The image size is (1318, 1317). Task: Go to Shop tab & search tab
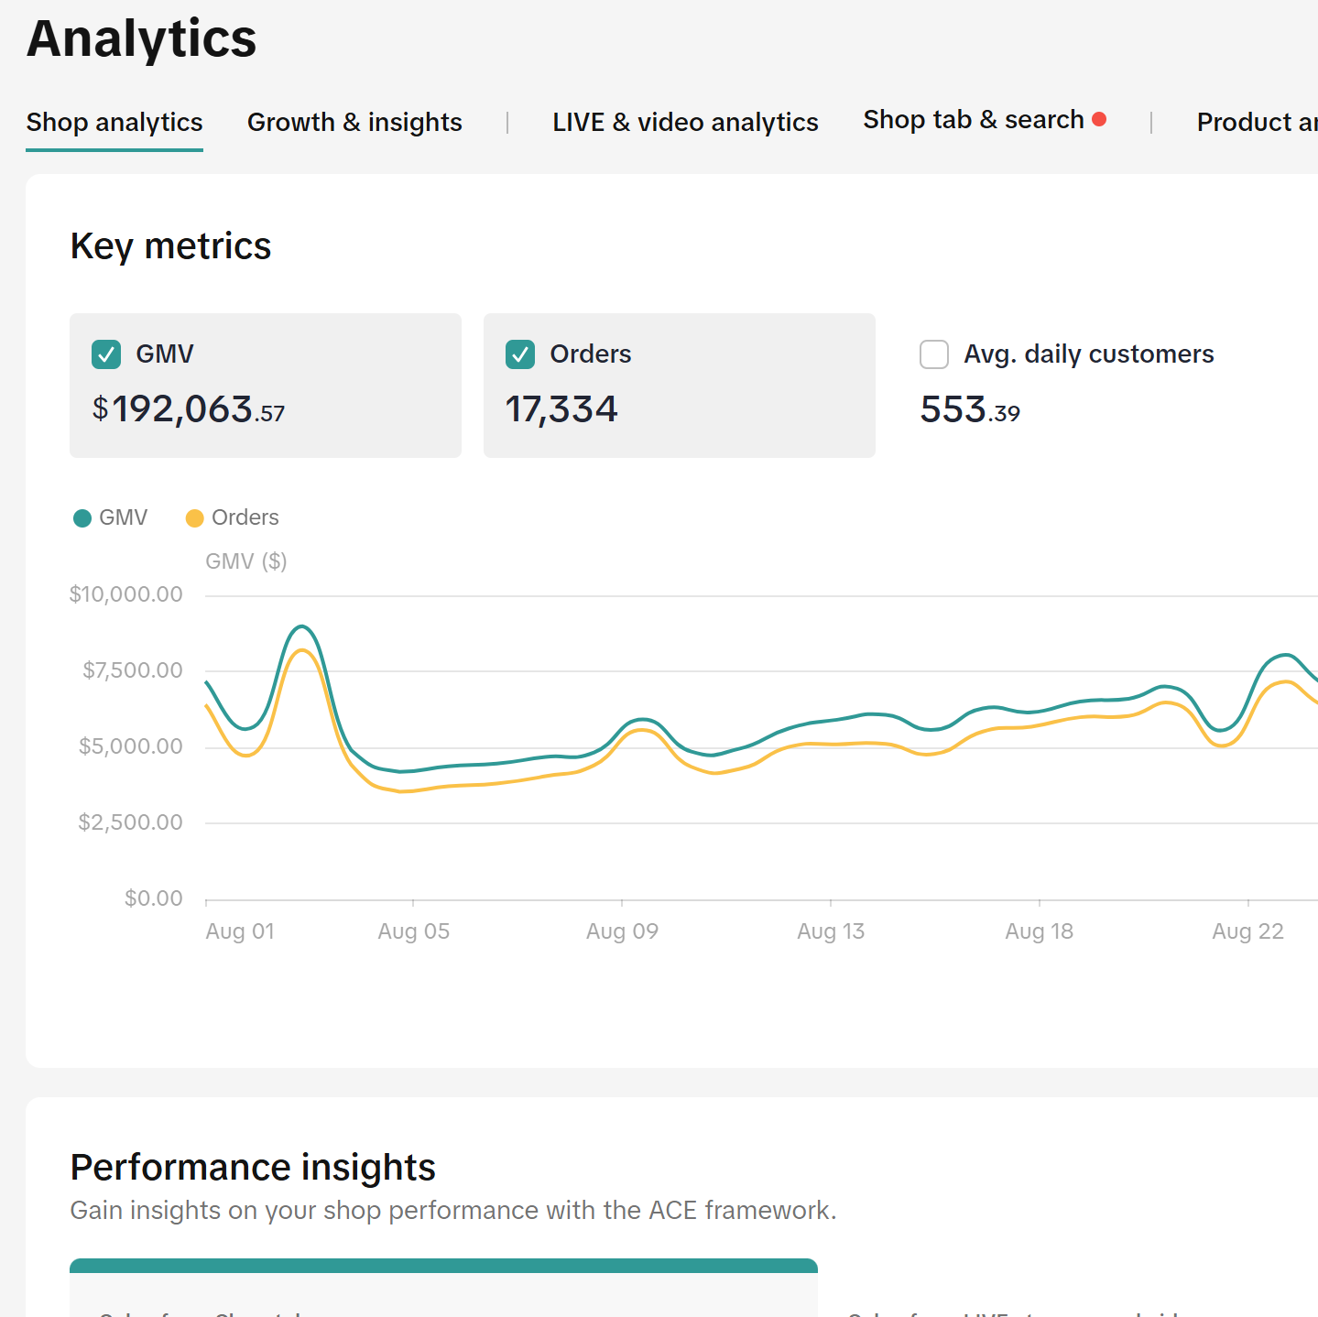point(973,120)
